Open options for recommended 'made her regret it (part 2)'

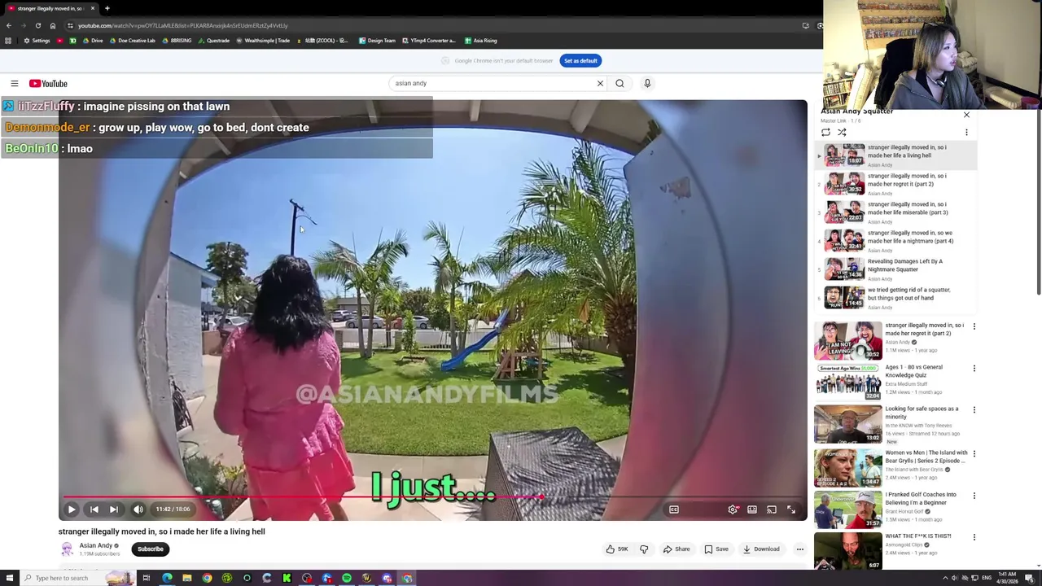coord(974,326)
